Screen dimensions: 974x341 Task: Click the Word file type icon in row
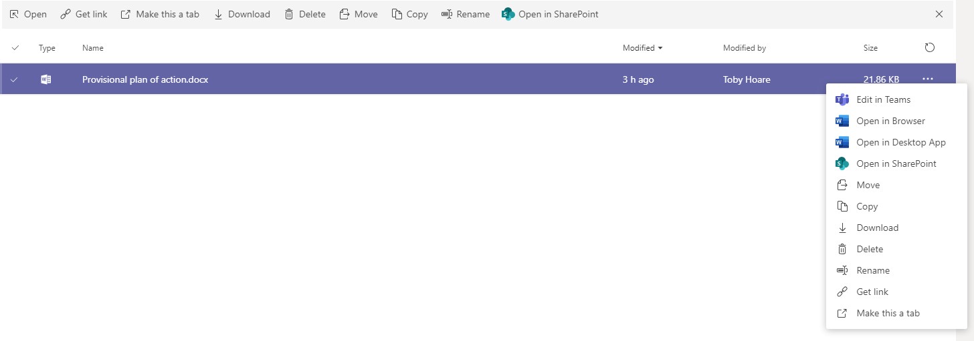pos(46,79)
